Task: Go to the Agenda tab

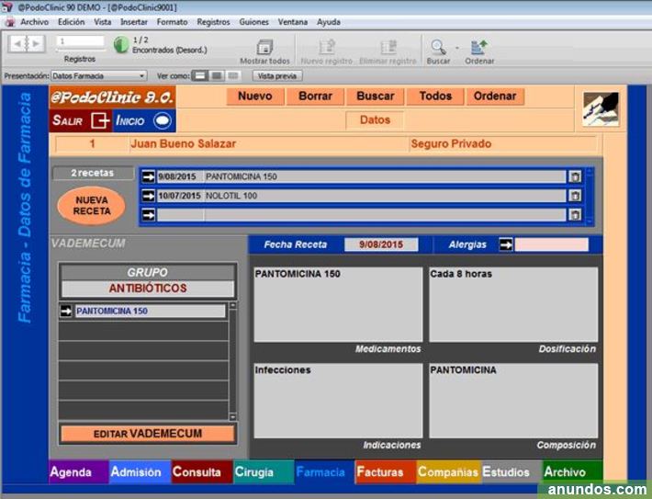Action: pos(79,472)
